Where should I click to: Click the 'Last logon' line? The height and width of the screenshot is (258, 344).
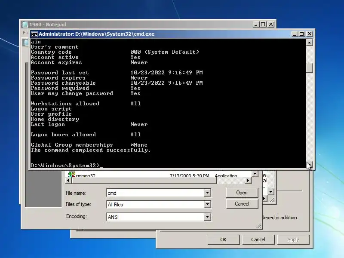coord(89,124)
